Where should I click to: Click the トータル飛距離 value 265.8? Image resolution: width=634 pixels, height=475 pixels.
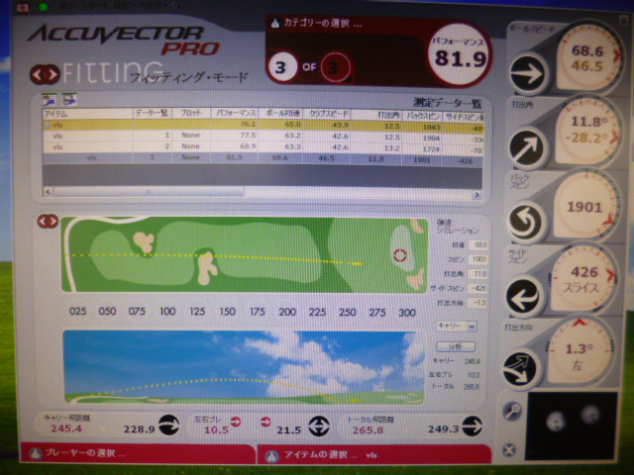pyautogui.click(x=368, y=430)
